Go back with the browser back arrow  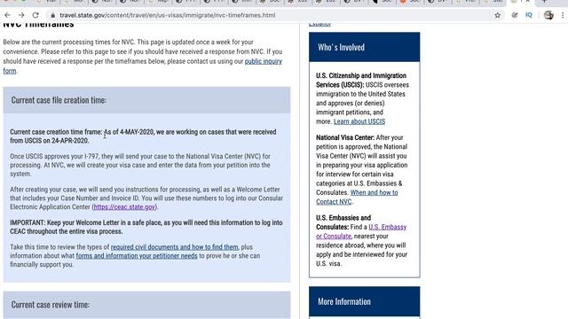pyautogui.click(x=7, y=15)
